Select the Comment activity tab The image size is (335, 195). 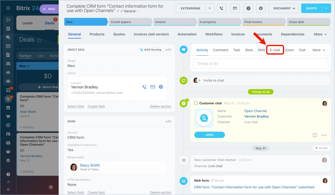tap(221, 50)
